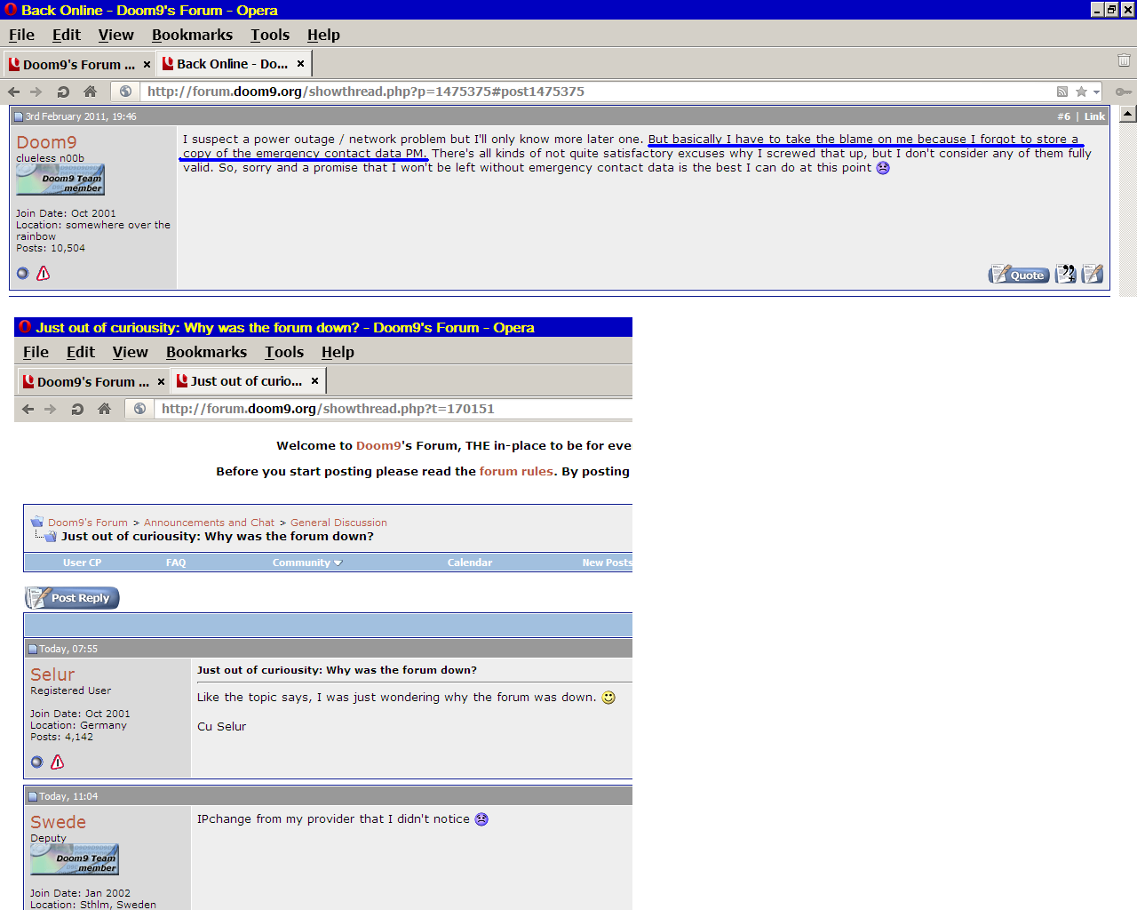Open View menu in Back Online window
Image resolution: width=1137 pixels, height=910 pixels.
(116, 35)
